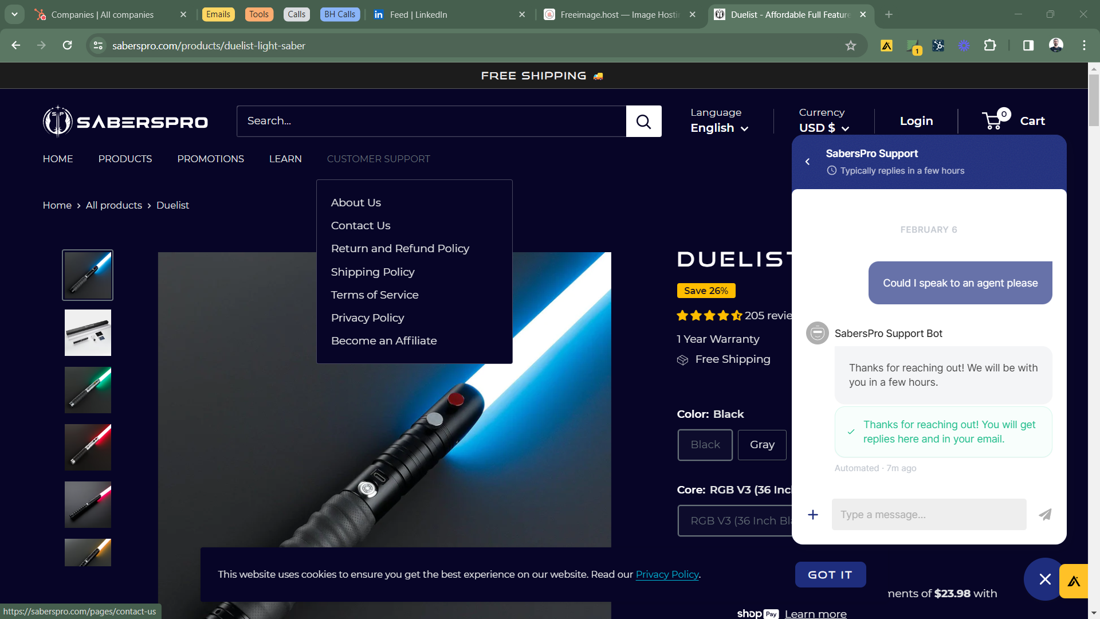This screenshot has width=1100, height=619.
Task: Open Customer Support menu
Action: (x=378, y=159)
